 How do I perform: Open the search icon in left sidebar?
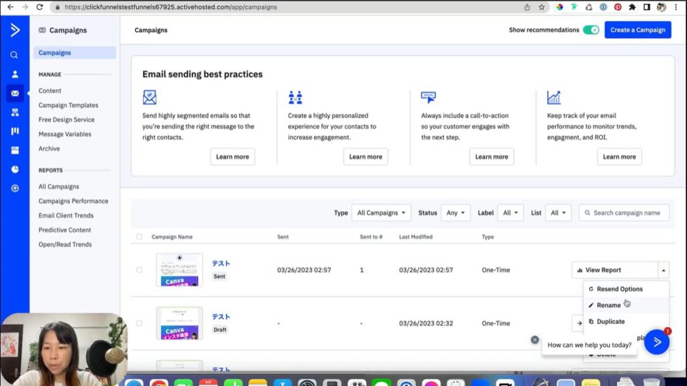pyautogui.click(x=14, y=55)
